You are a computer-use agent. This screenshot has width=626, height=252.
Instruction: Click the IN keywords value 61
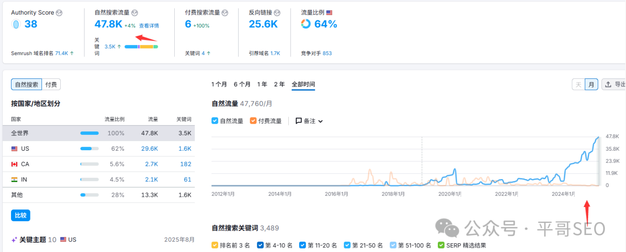click(188, 179)
